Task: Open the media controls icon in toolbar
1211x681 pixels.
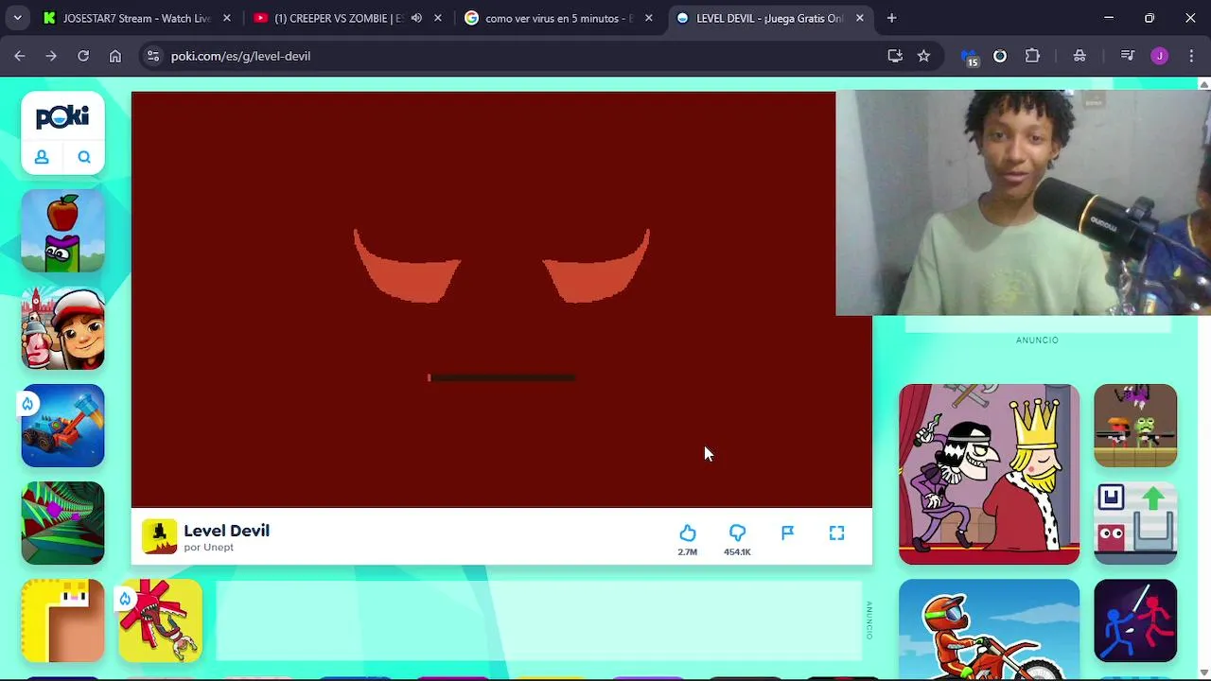Action: pyautogui.click(x=1127, y=56)
